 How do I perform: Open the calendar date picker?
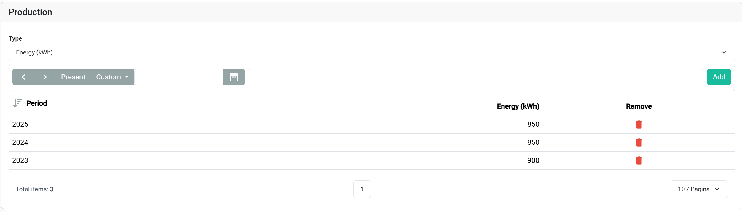234,77
